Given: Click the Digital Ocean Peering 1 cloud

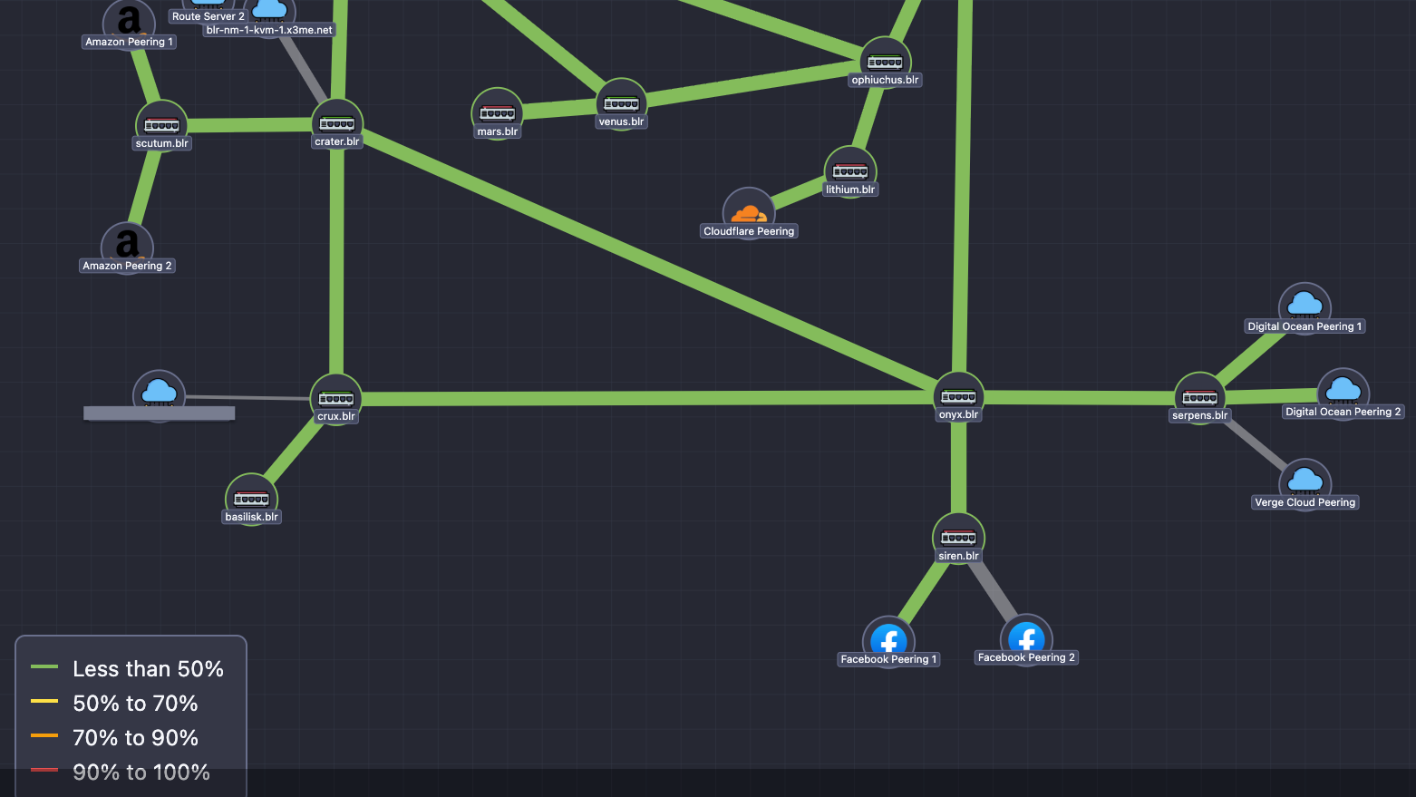Looking at the screenshot, I should (x=1304, y=305).
